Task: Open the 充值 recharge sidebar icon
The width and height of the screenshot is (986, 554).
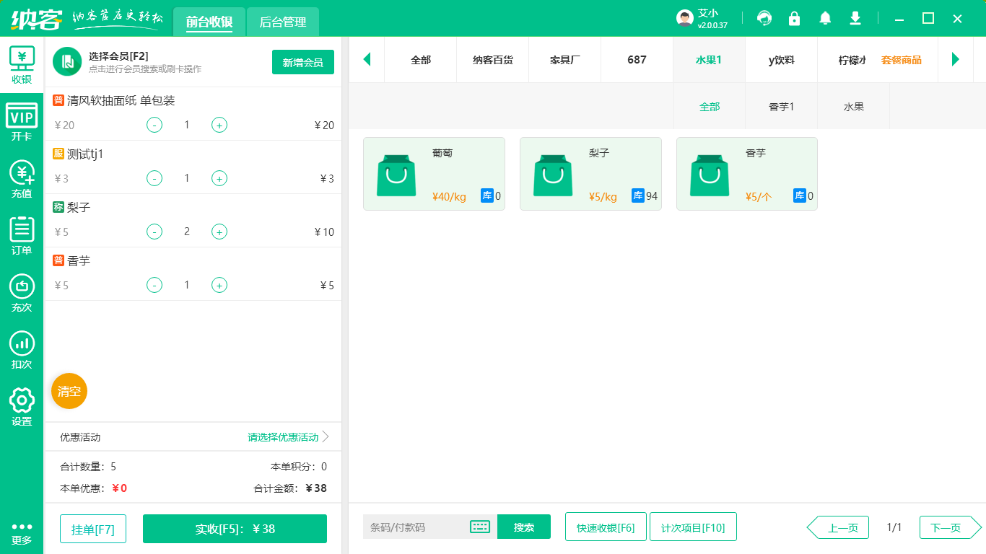Action: tap(22, 180)
